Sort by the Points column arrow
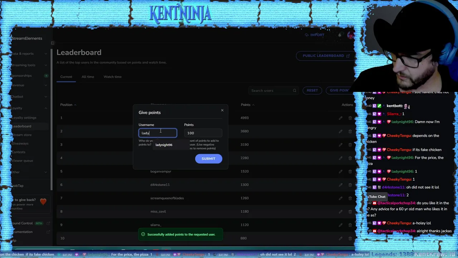The width and height of the screenshot is (458, 258). pyautogui.click(x=253, y=105)
